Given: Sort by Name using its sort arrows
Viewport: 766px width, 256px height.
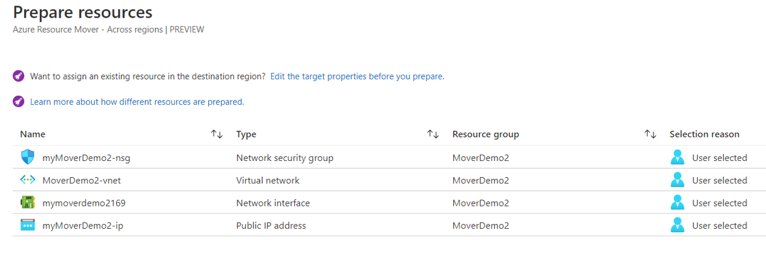Looking at the screenshot, I should click(217, 134).
